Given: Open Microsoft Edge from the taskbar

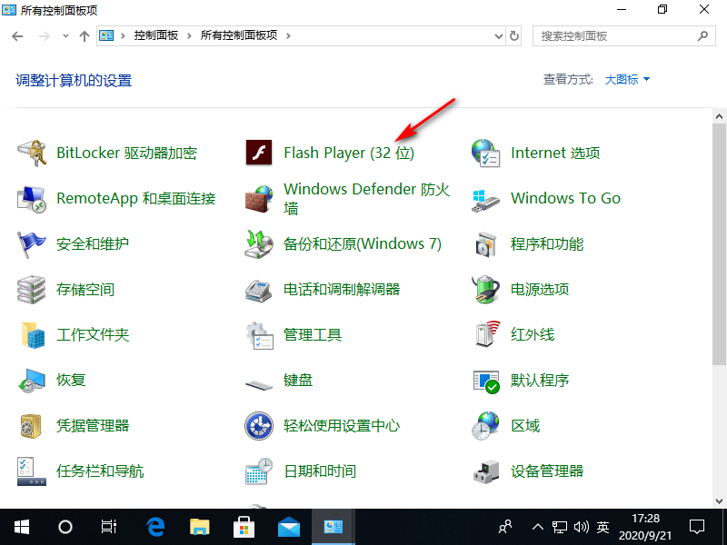Looking at the screenshot, I should [x=156, y=526].
